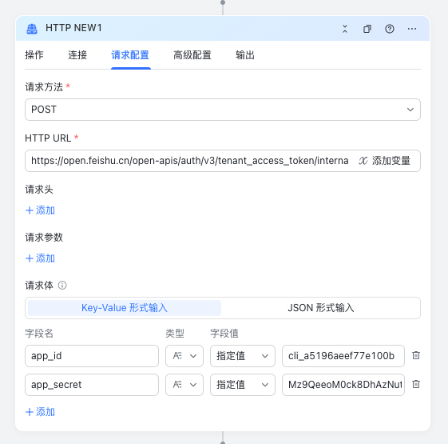The image size is (448, 444).
Task: Duplicate the HTTP NEW1 node
Action: (x=367, y=29)
